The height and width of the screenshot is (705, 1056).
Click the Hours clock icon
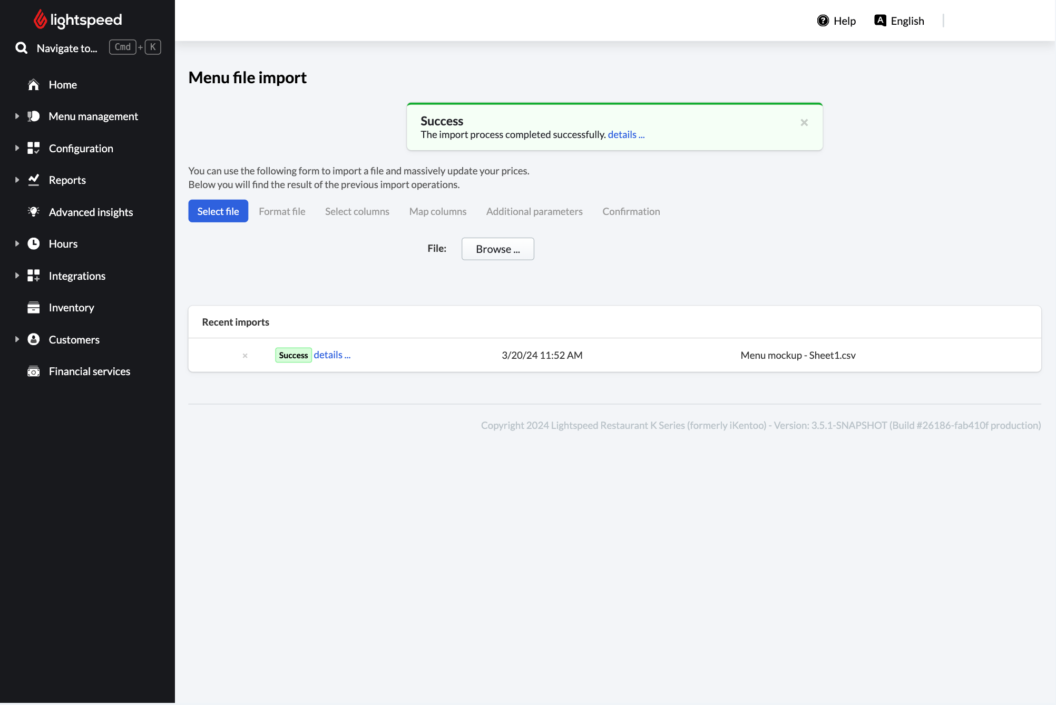click(x=34, y=243)
